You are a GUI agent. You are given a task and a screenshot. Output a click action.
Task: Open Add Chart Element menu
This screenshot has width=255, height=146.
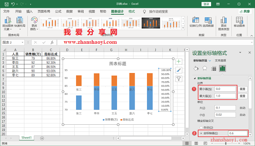[7, 24]
